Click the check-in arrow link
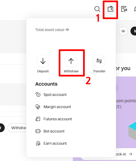Image resolution: width=136 pixels, height=161 pixels. pos(130,154)
